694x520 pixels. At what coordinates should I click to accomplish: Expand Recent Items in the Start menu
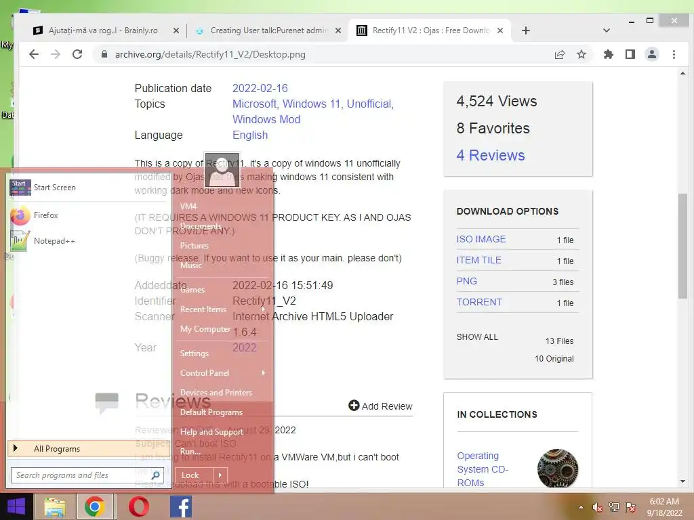[x=222, y=309]
